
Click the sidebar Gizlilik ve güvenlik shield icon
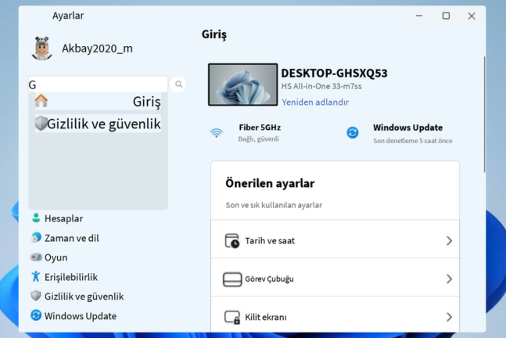pyautogui.click(x=36, y=296)
